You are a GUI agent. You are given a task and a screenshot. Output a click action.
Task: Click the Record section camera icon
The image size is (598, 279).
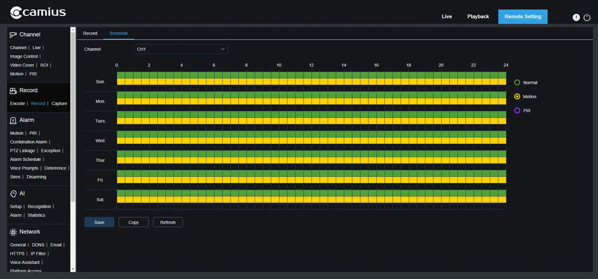click(13, 90)
